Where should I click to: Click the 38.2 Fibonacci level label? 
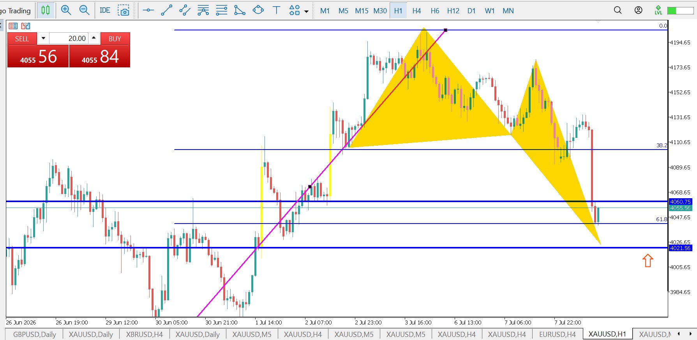point(662,145)
